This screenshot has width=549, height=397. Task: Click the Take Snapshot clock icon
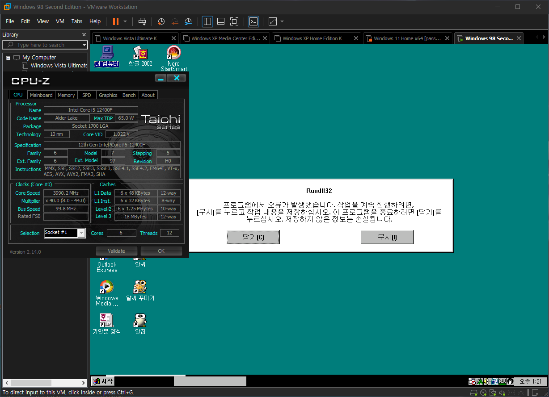(x=161, y=21)
